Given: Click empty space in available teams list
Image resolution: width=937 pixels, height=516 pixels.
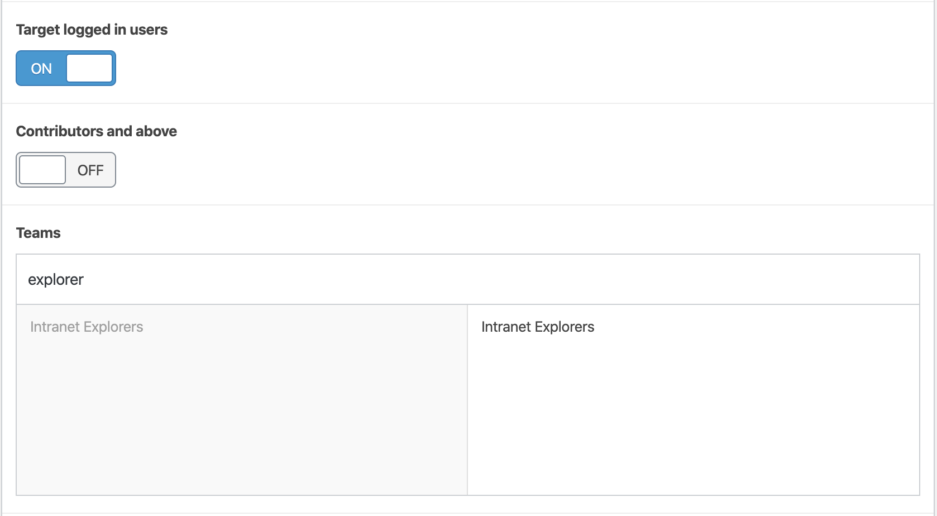Looking at the screenshot, I should coord(241,419).
